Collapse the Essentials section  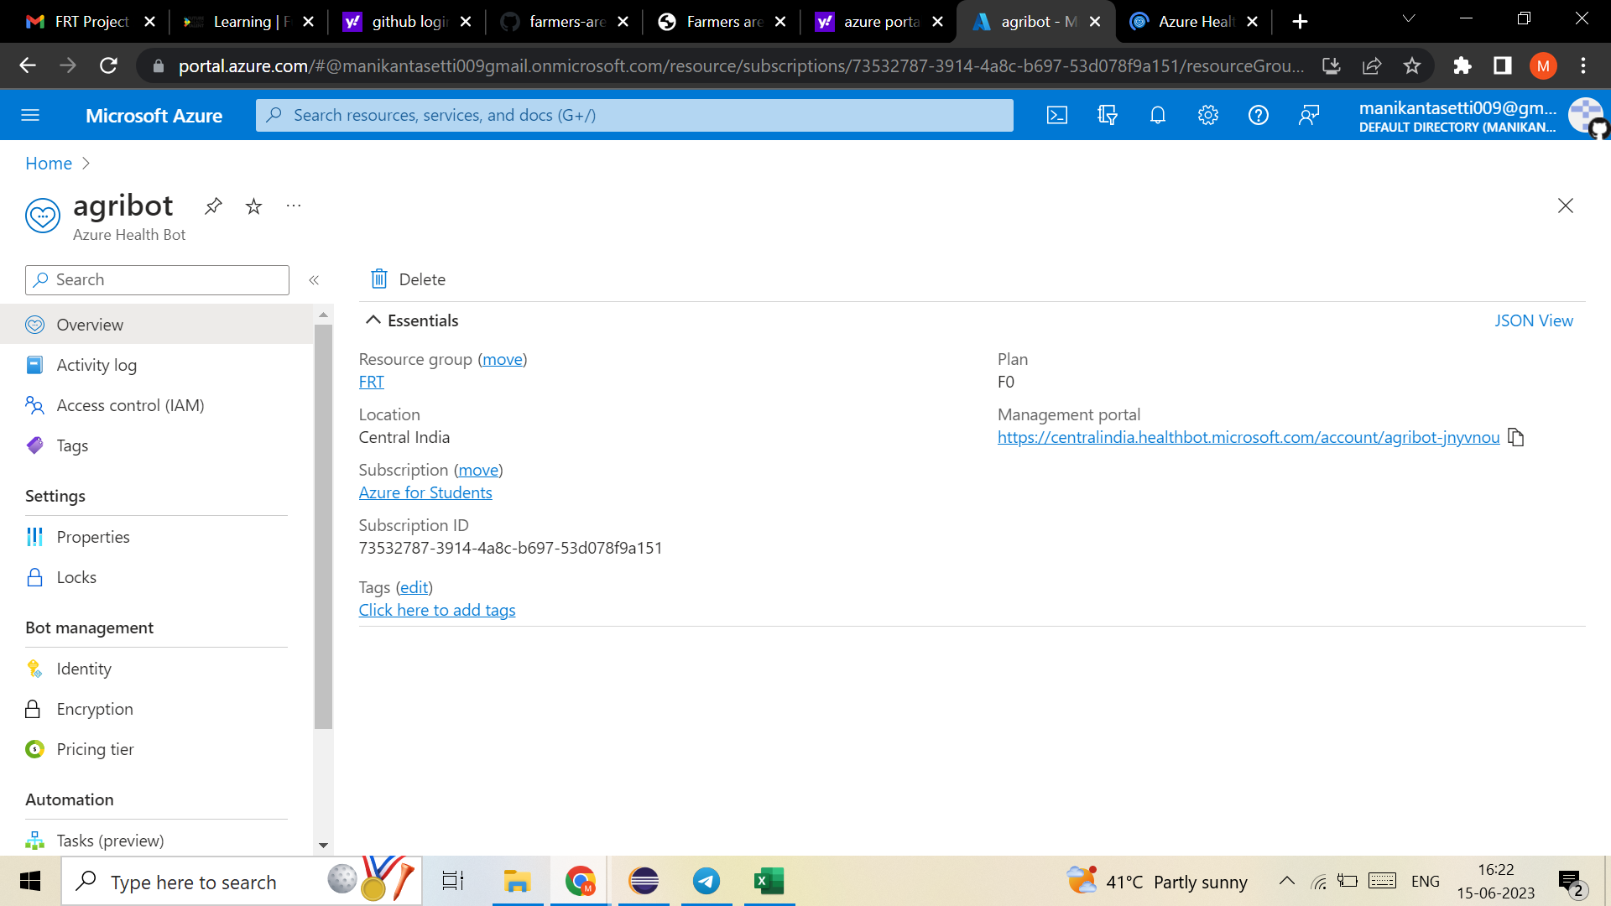click(373, 320)
